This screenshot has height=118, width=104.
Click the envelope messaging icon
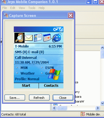tap(29, 38)
